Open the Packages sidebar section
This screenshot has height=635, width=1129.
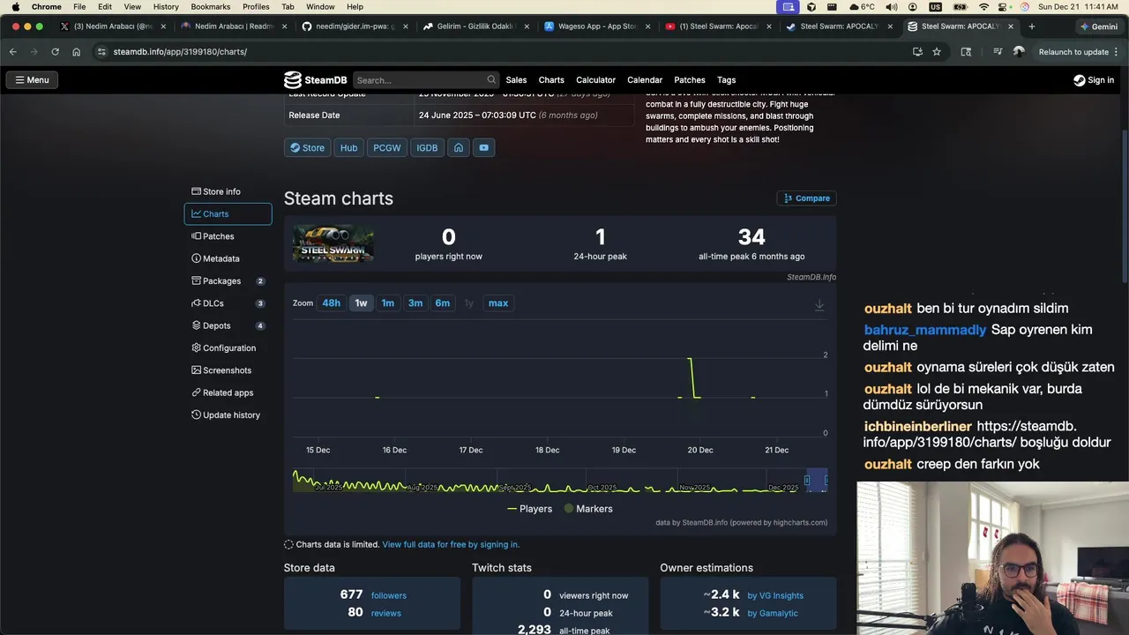point(228,280)
